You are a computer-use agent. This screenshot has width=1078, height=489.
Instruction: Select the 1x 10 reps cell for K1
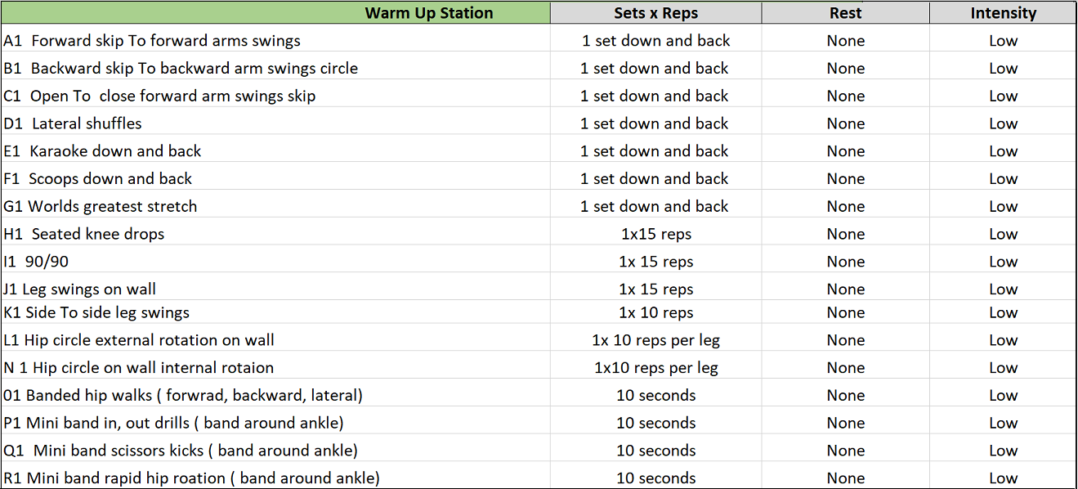(x=655, y=313)
